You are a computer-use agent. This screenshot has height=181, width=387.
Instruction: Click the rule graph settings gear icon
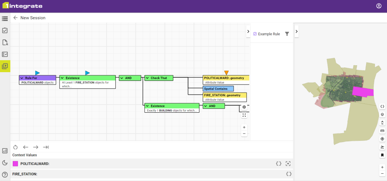coord(244,107)
